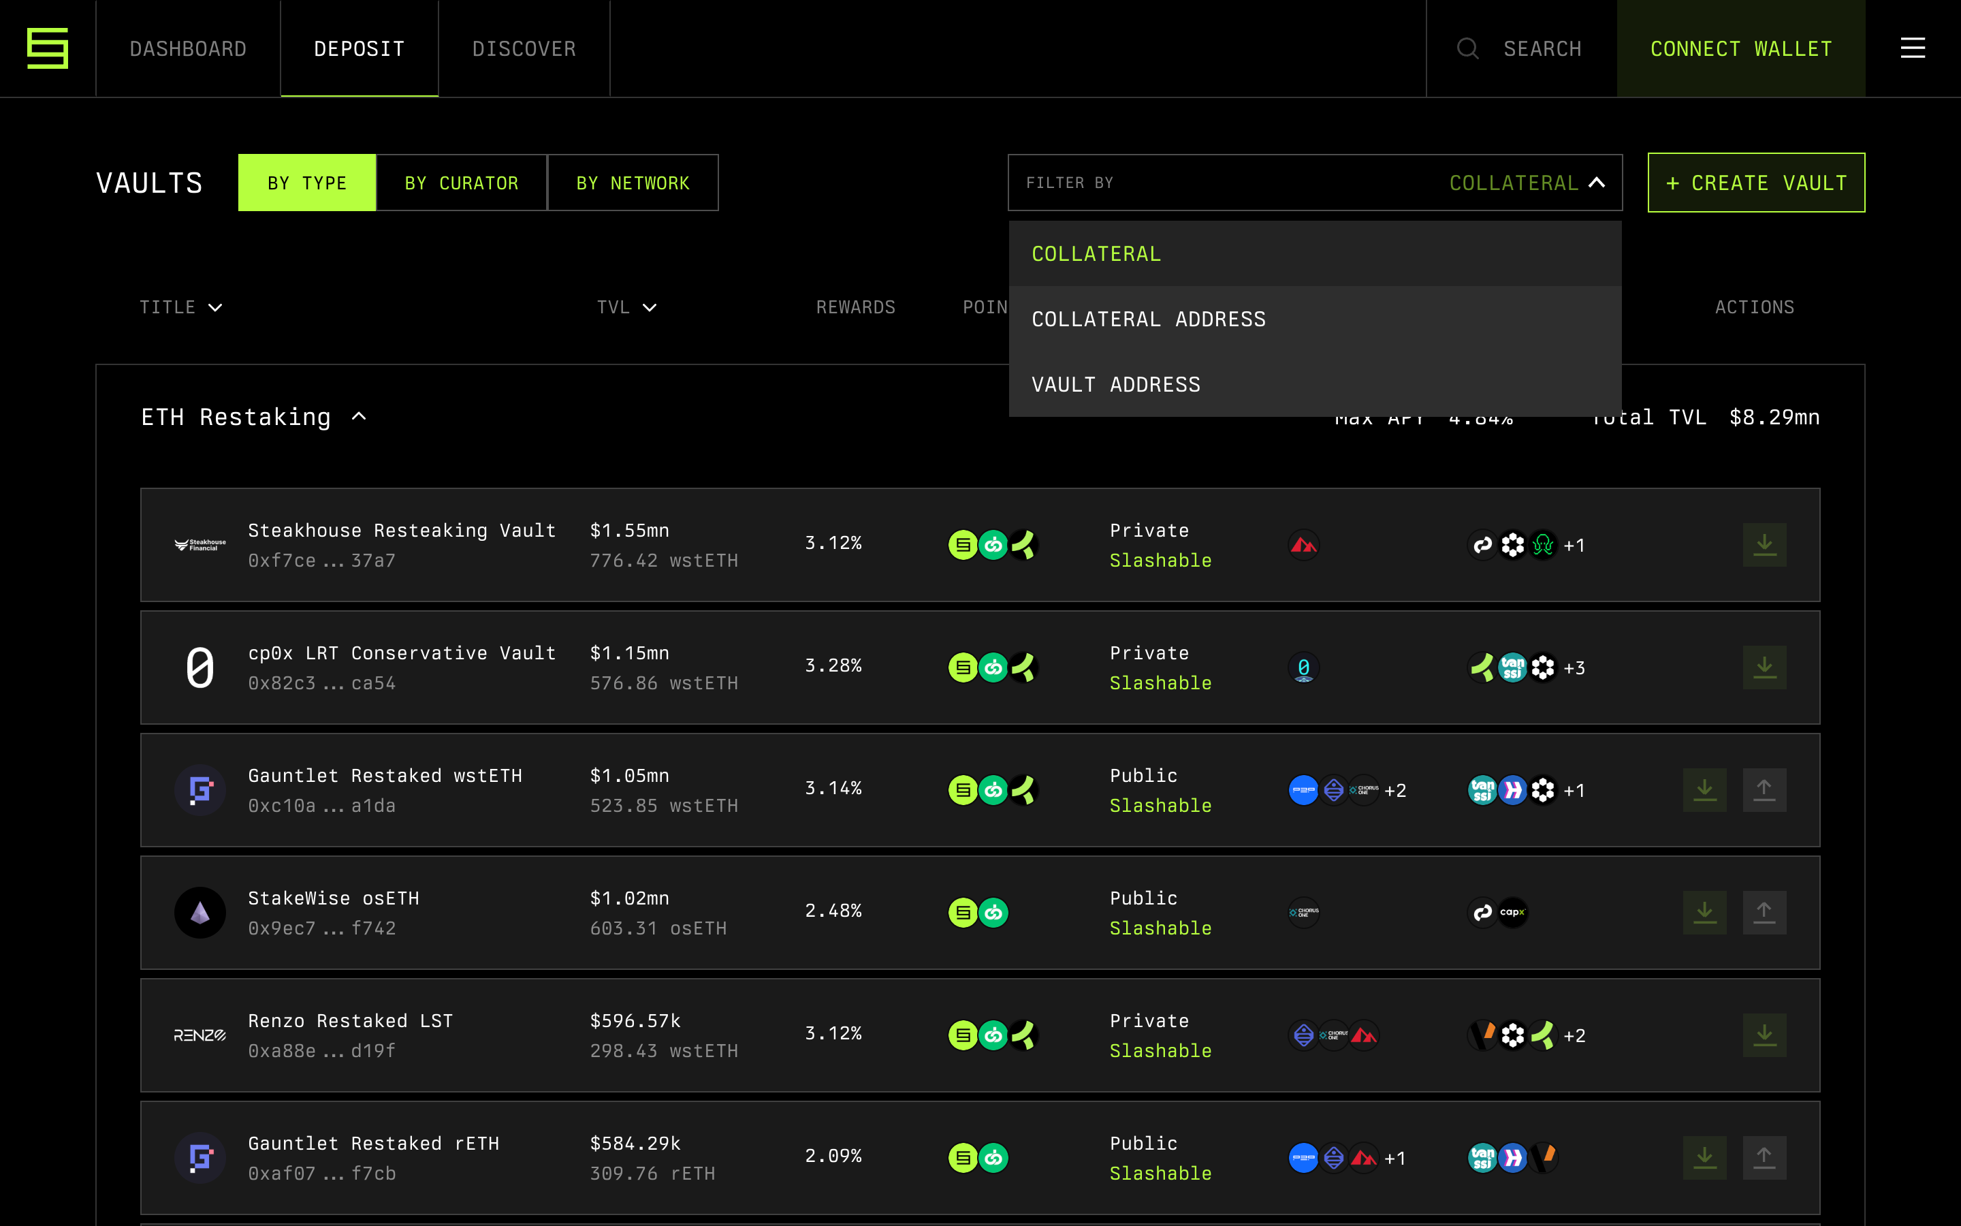Click Total TVL $8.29mn value
The height and width of the screenshot is (1226, 1961).
pos(1774,417)
